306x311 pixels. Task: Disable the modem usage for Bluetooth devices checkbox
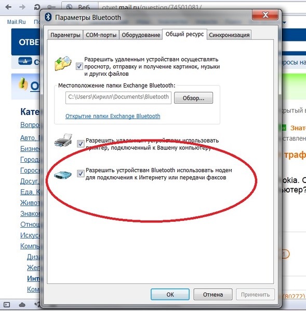tap(81, 174)
